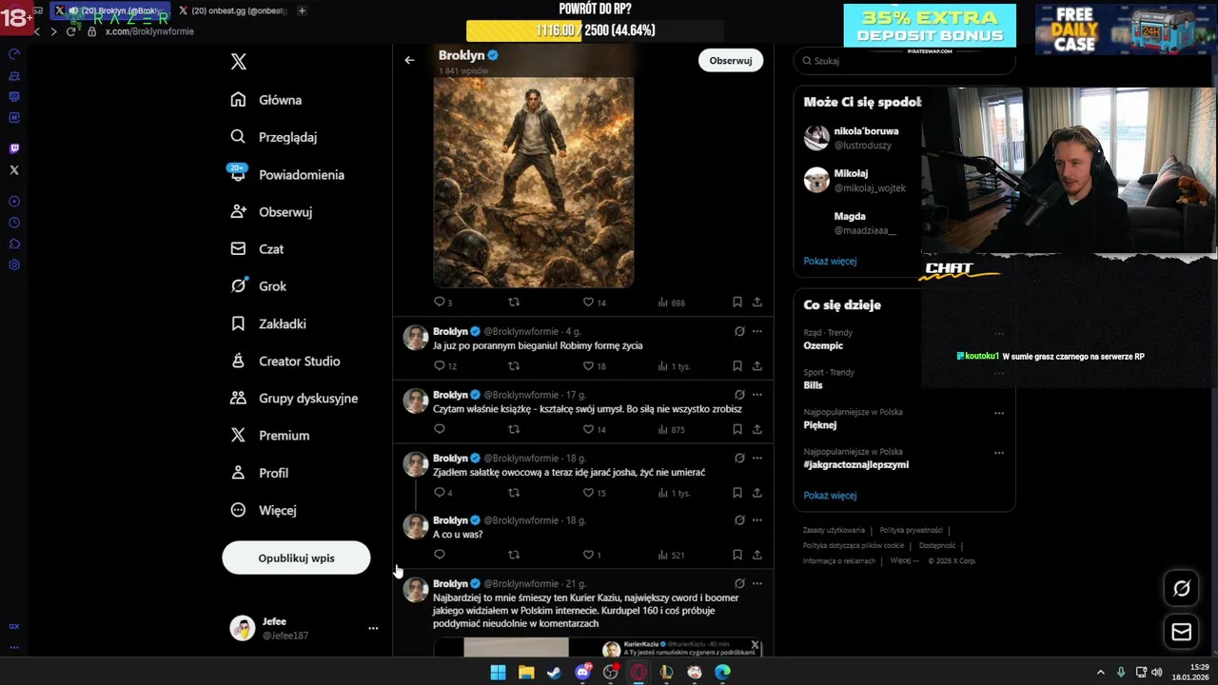Click Opublikuj wpis button
1218x685 pixels.
coord(296,558)
